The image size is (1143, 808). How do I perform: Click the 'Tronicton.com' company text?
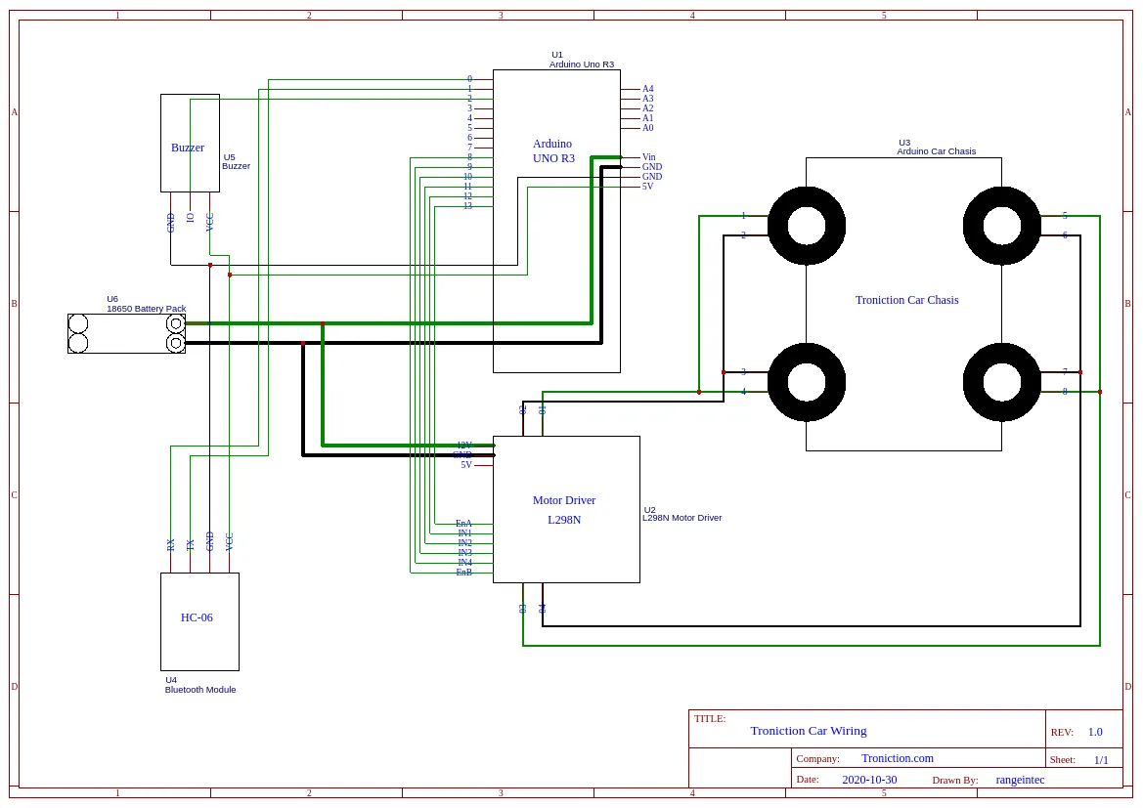click(898, 758)
